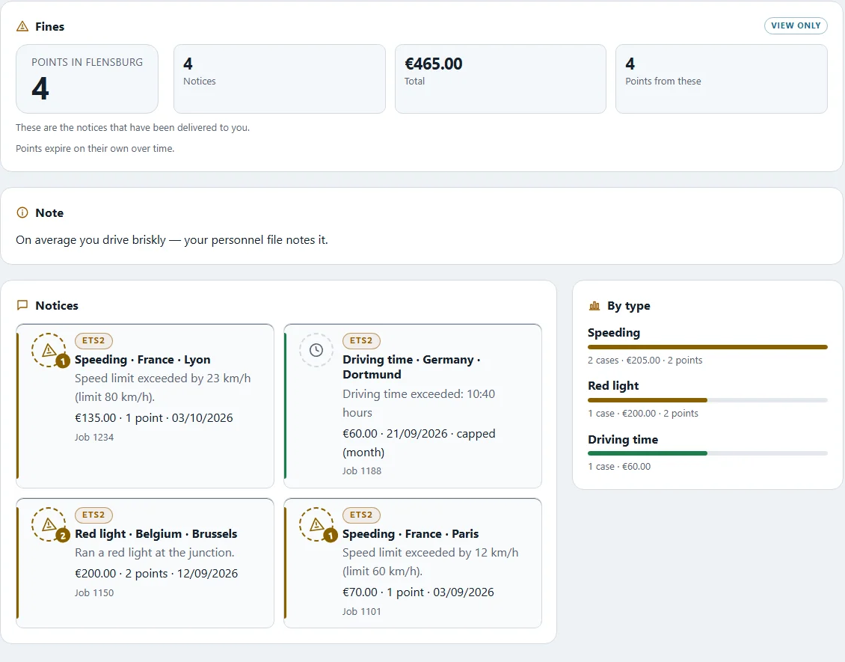Click the Job 1234 reference
The height and width of the screenshot is (662, 845).
(x=94, y=437)
